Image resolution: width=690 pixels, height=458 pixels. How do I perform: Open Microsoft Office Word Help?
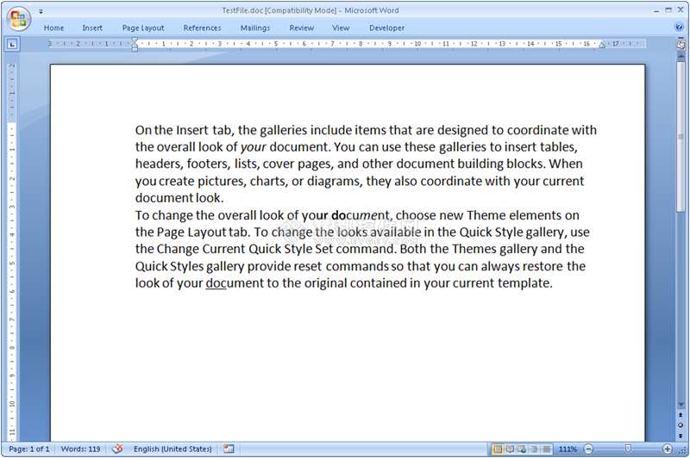679,28
